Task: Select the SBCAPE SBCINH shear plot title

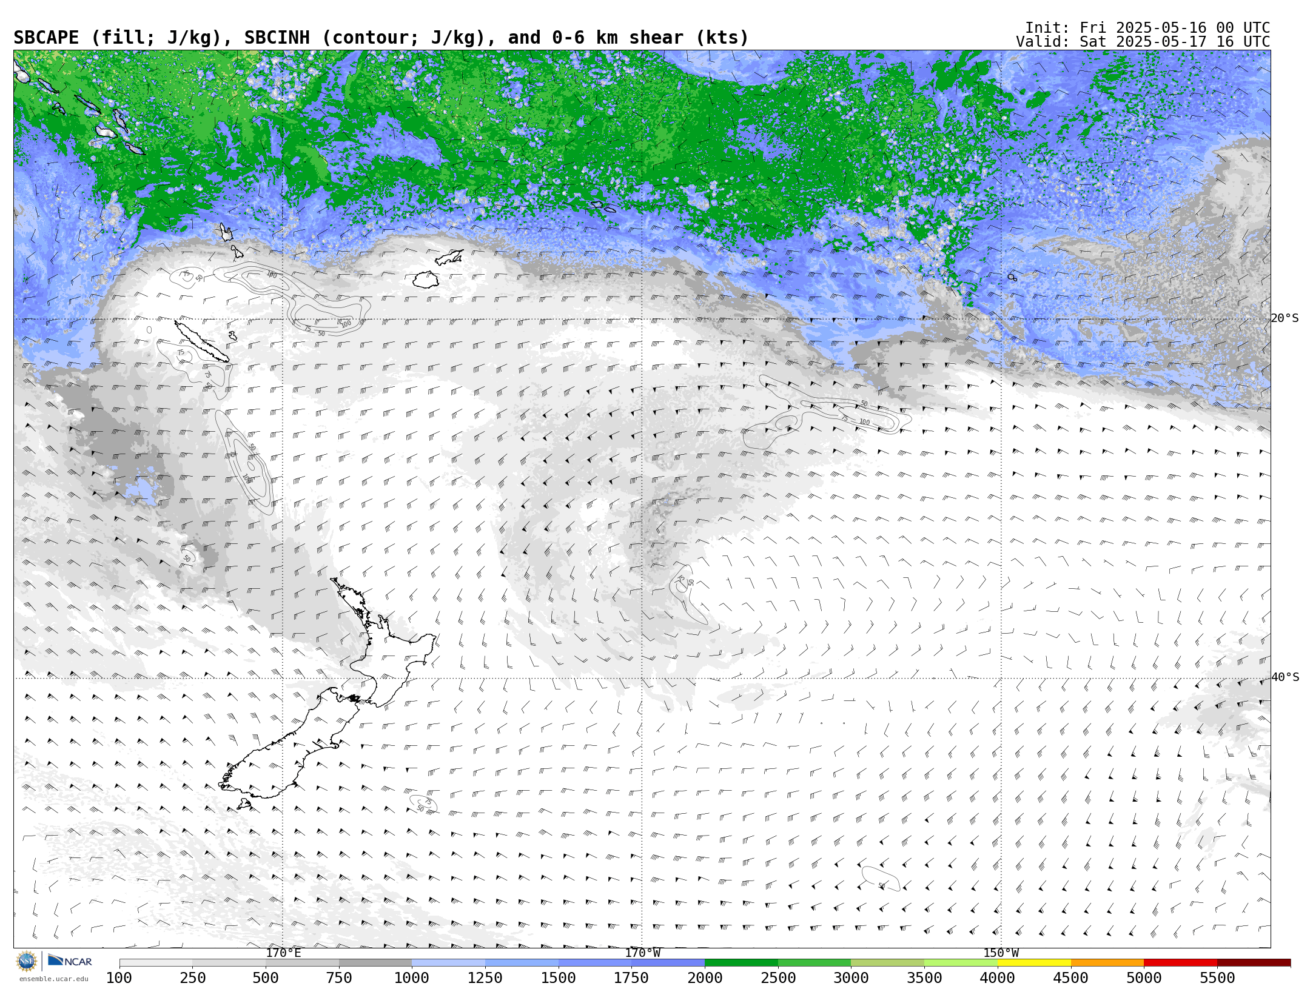Action: (x=381, y=38)
